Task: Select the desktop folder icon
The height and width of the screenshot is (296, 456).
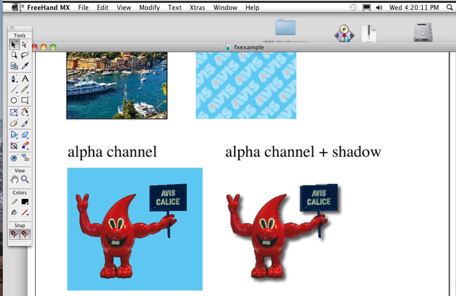Action: point(285,27)
